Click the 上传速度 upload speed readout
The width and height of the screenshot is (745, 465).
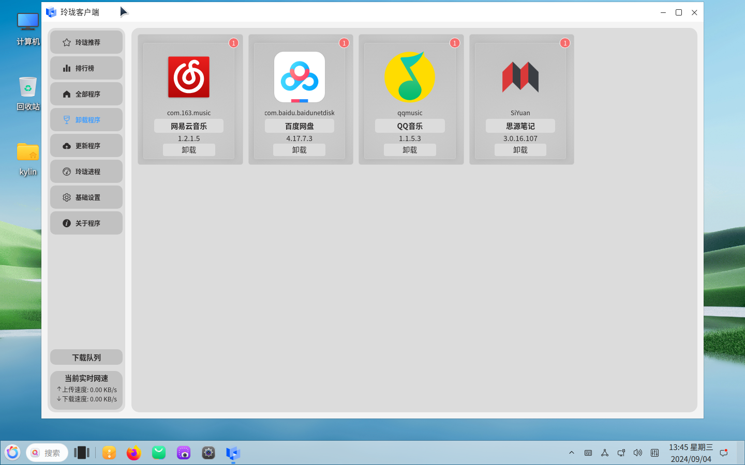pyautogui.click(x=87, y=390)
